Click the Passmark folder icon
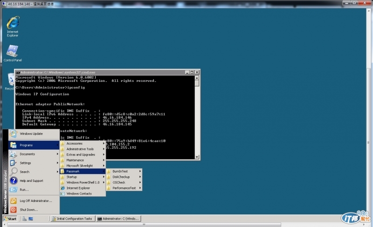 (x=62, y=171)
